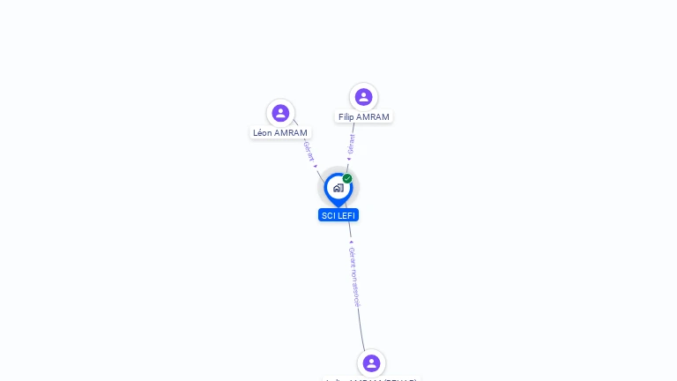
Task: Click the blue SCI LEFI label
Action: (x=338, y=215)
